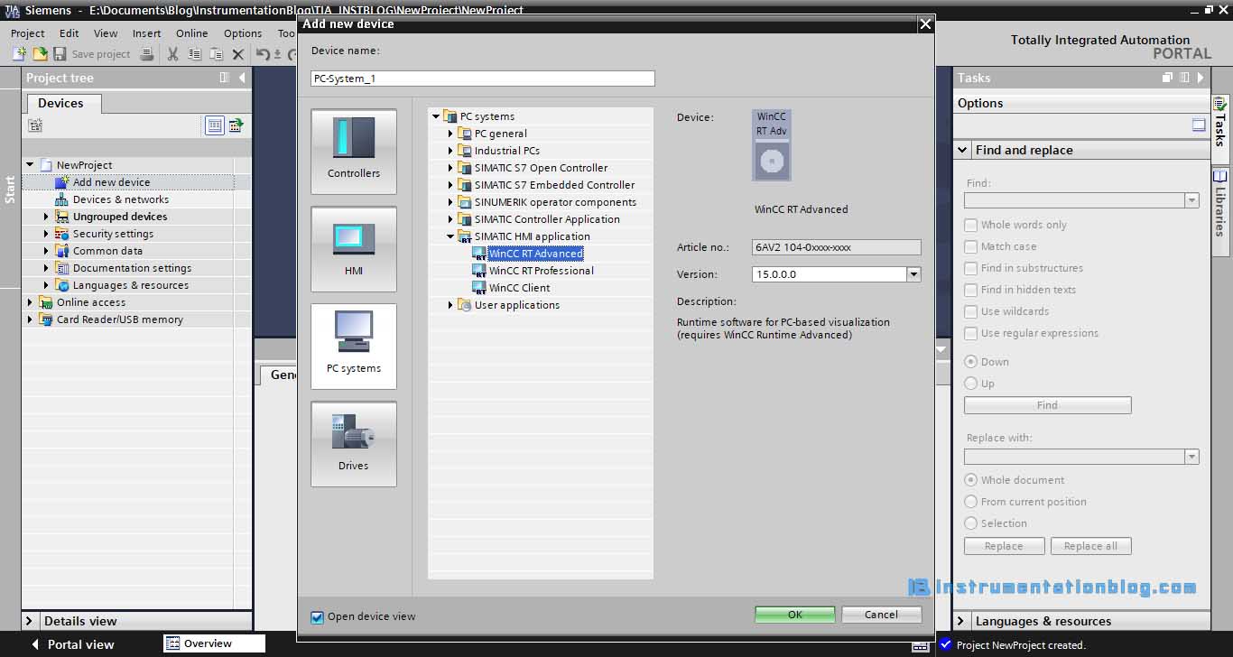Select the Up search direction radio
Image resolution: width=1233 pixels, height=657 pixels.
point(971,384)
